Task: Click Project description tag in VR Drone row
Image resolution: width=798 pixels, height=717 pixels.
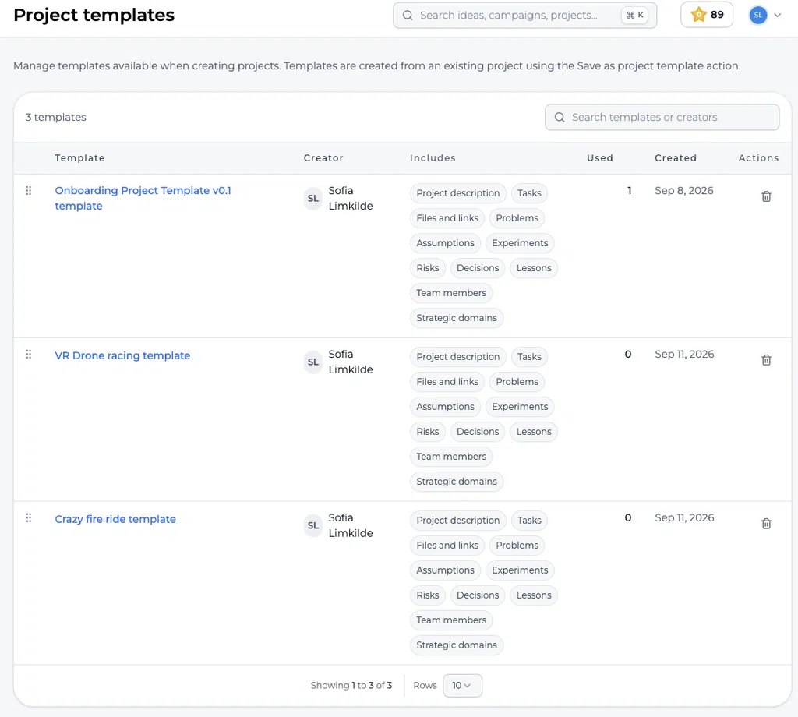Action: click(x=458, y=357)
